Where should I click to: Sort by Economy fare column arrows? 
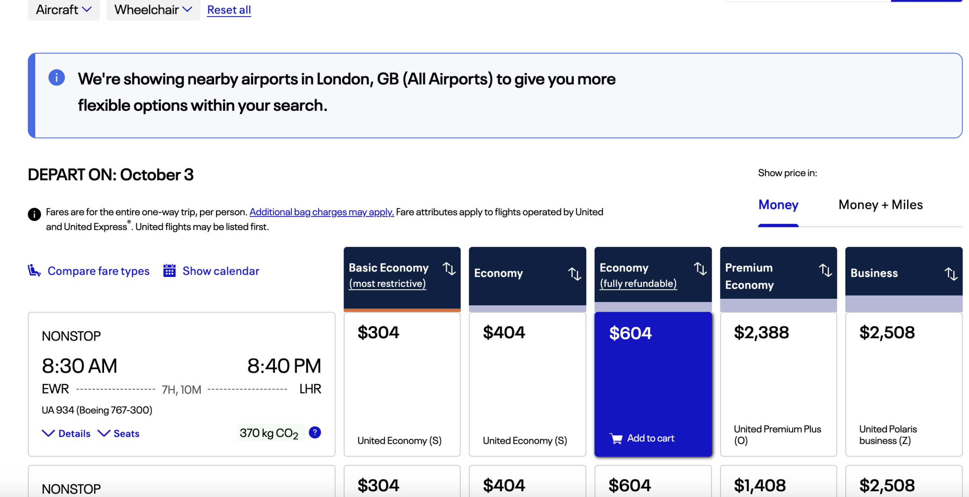[574, 274]
